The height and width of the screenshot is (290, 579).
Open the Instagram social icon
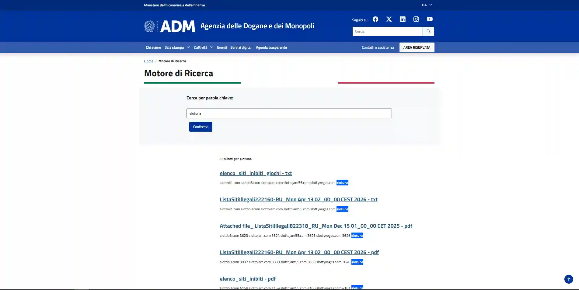coord(416,19)
